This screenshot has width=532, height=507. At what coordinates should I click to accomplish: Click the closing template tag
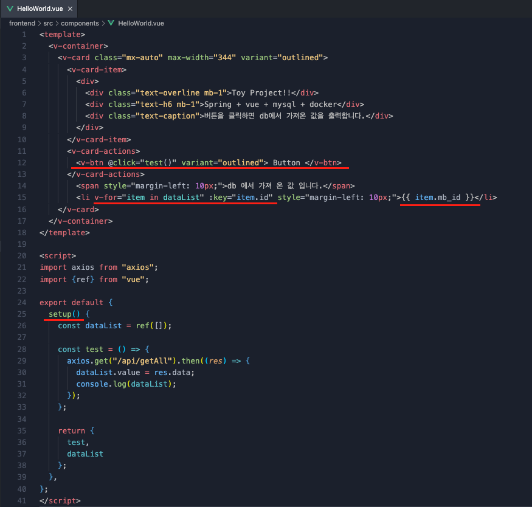(x=64, y=233)
